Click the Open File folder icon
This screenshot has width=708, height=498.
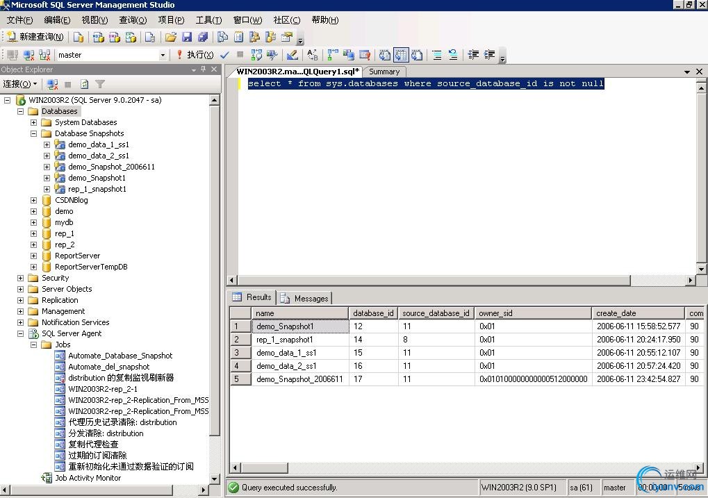(x=171, y=37)
